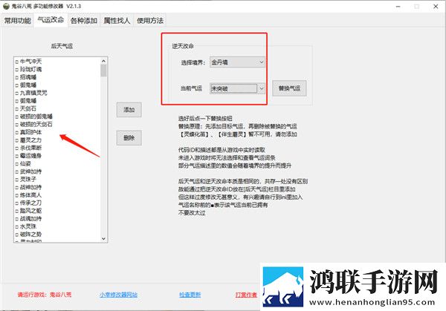Open the 各种添加 tab
The image size is (446, 311).
click(83, 21)
